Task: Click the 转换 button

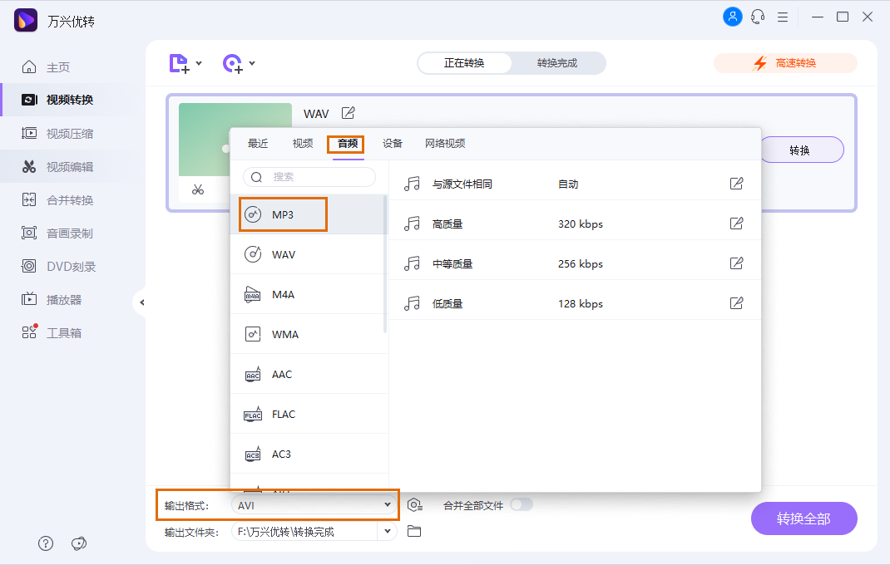Action: [799, 150]
